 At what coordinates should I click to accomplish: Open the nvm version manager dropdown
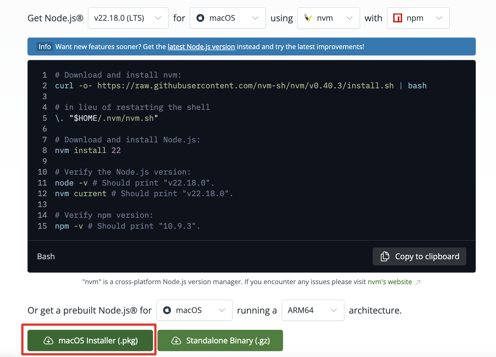[328, 18]
